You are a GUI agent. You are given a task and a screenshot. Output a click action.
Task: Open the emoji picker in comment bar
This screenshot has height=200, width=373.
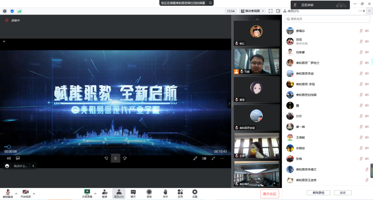(x=7, y=166)
